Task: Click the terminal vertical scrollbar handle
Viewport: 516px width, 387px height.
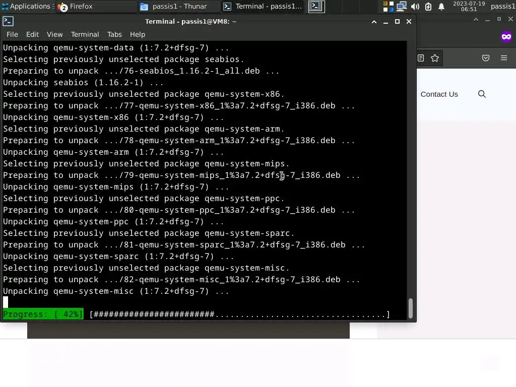Action: (x=410, y=308)
